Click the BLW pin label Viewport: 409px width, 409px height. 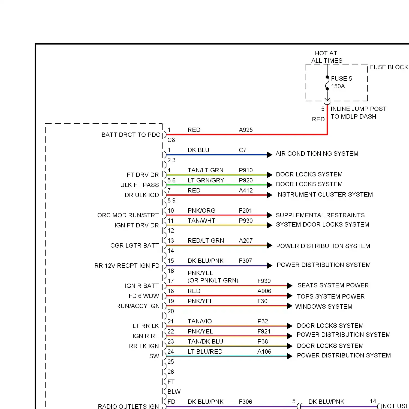174,392
